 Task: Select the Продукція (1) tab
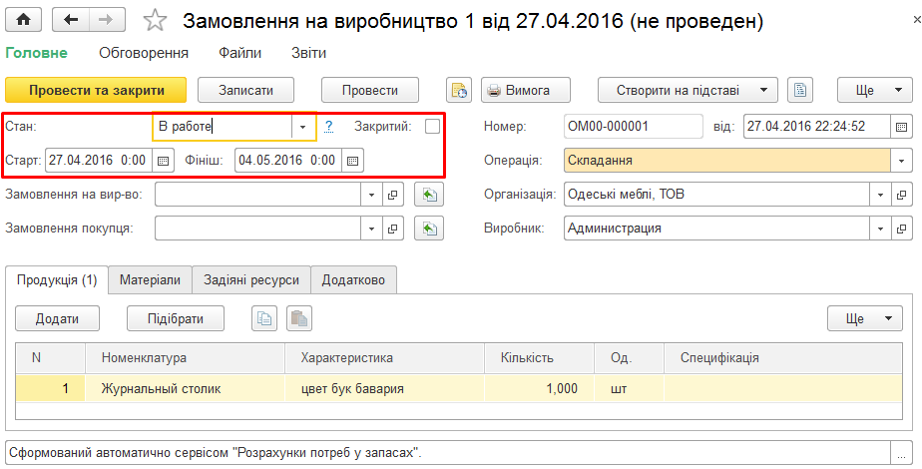coord(57,279)
